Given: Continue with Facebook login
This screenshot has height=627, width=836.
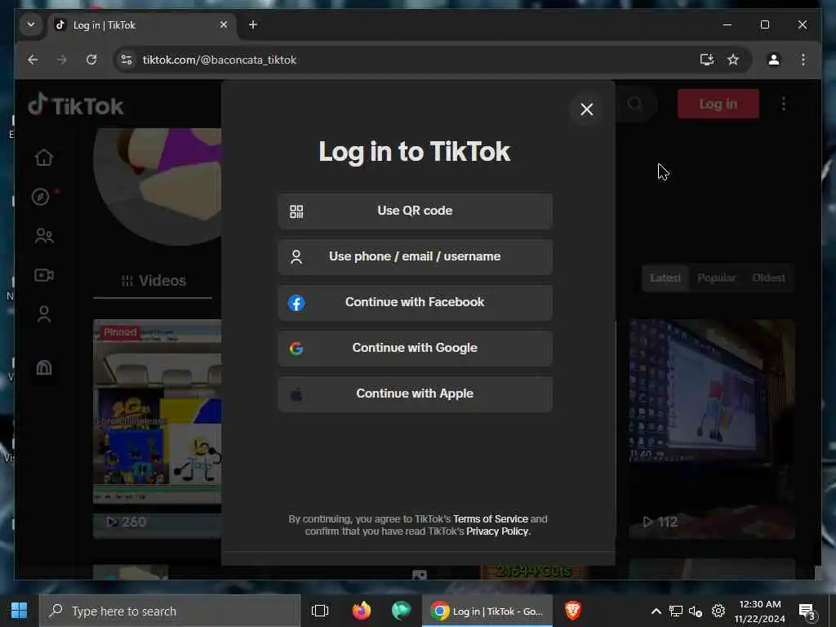Looking at the screenshot, I should (x=415, y=302).
